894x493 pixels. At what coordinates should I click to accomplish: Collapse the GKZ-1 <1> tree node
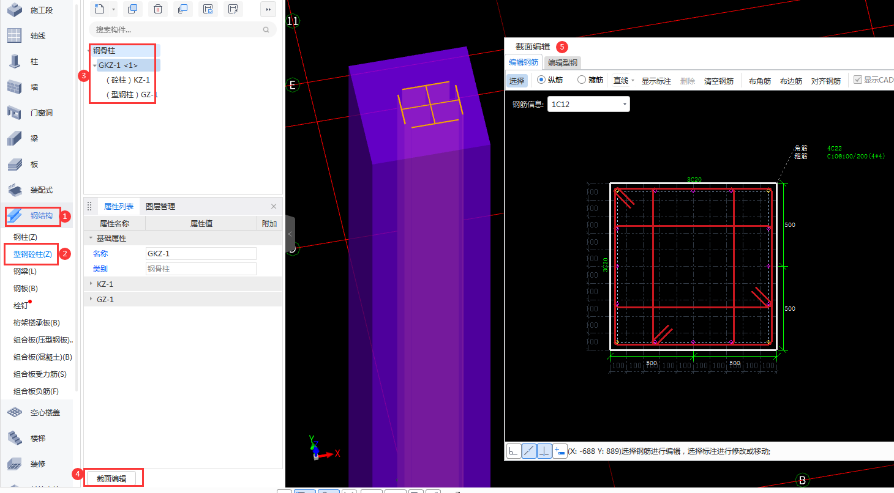(94, 65)
